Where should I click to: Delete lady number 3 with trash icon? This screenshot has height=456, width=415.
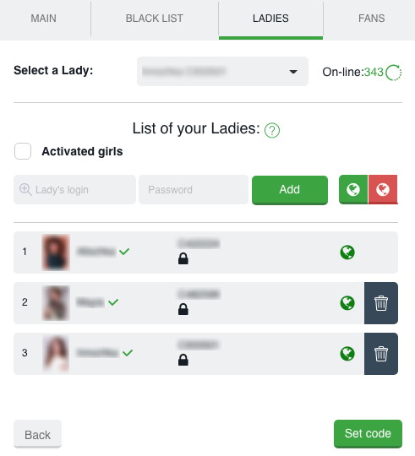381,354
